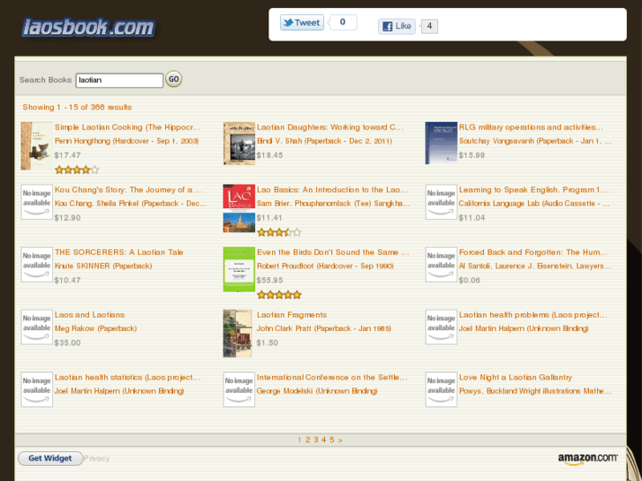
Task: Click the Lao Basics star rating
Action: [x=279, y=232]
